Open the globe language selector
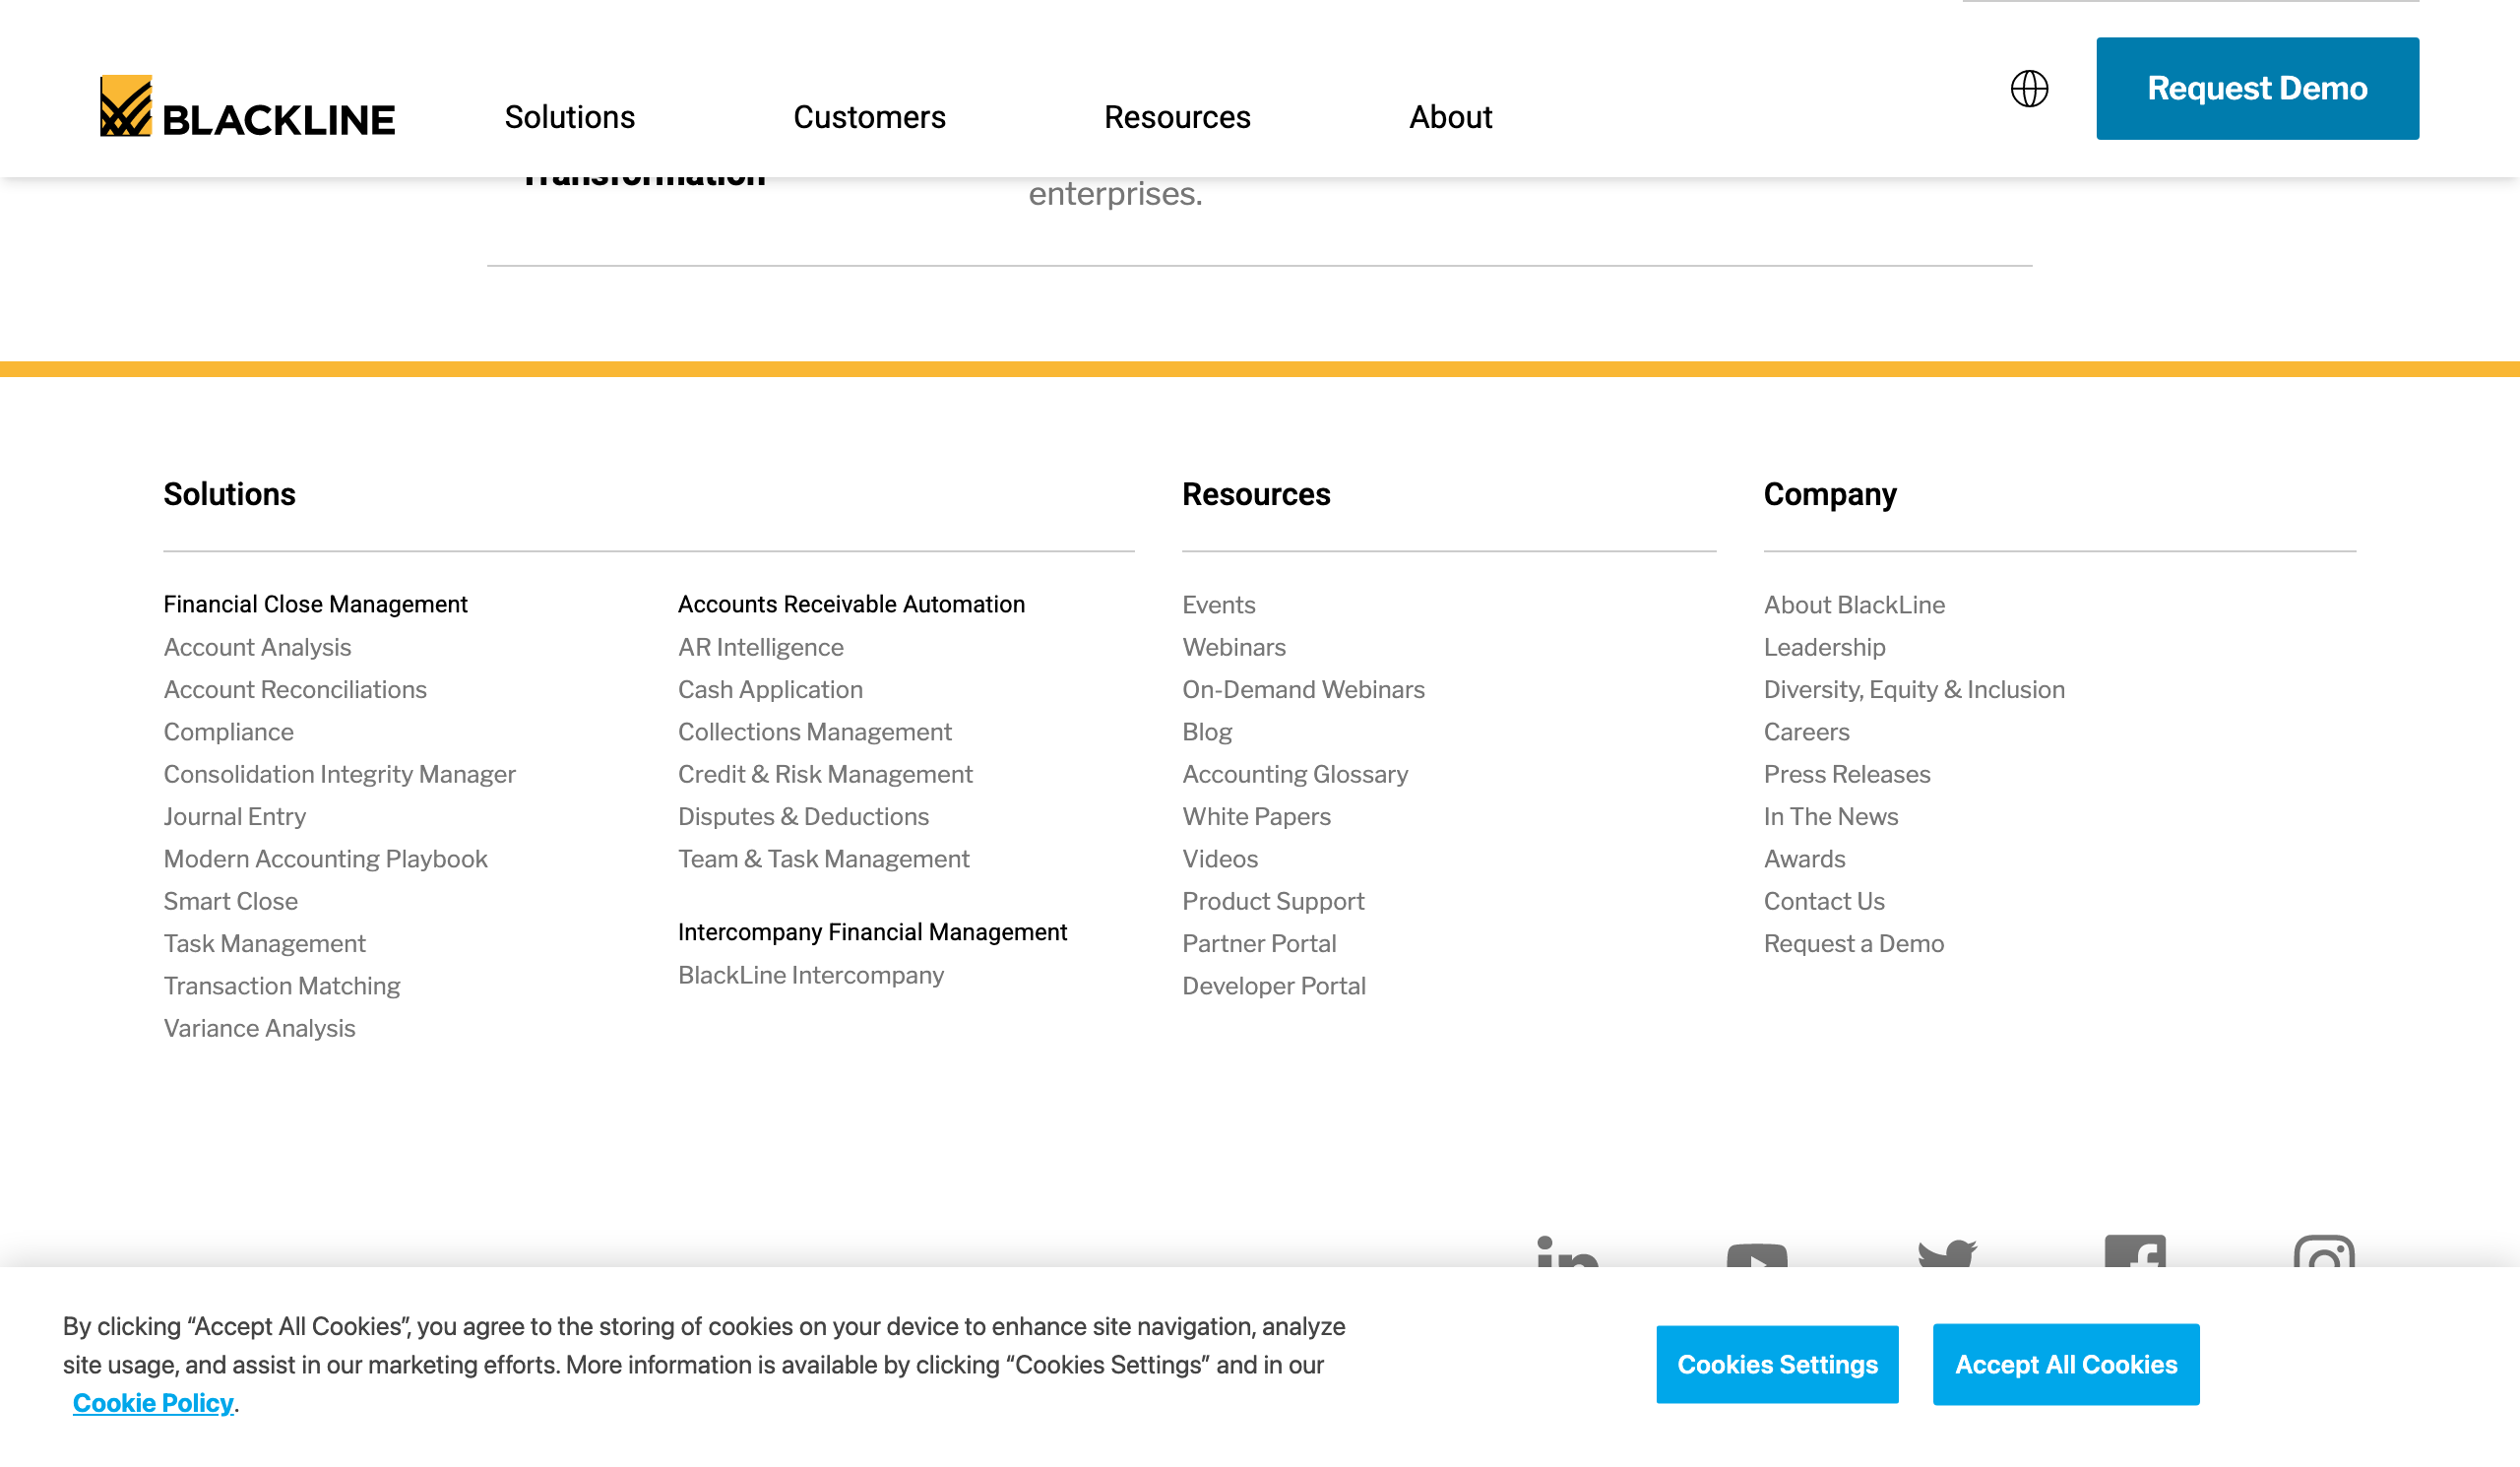Image resolution: width=2520 pixels, height=1467 pixels. click(x=2029, y=88)
